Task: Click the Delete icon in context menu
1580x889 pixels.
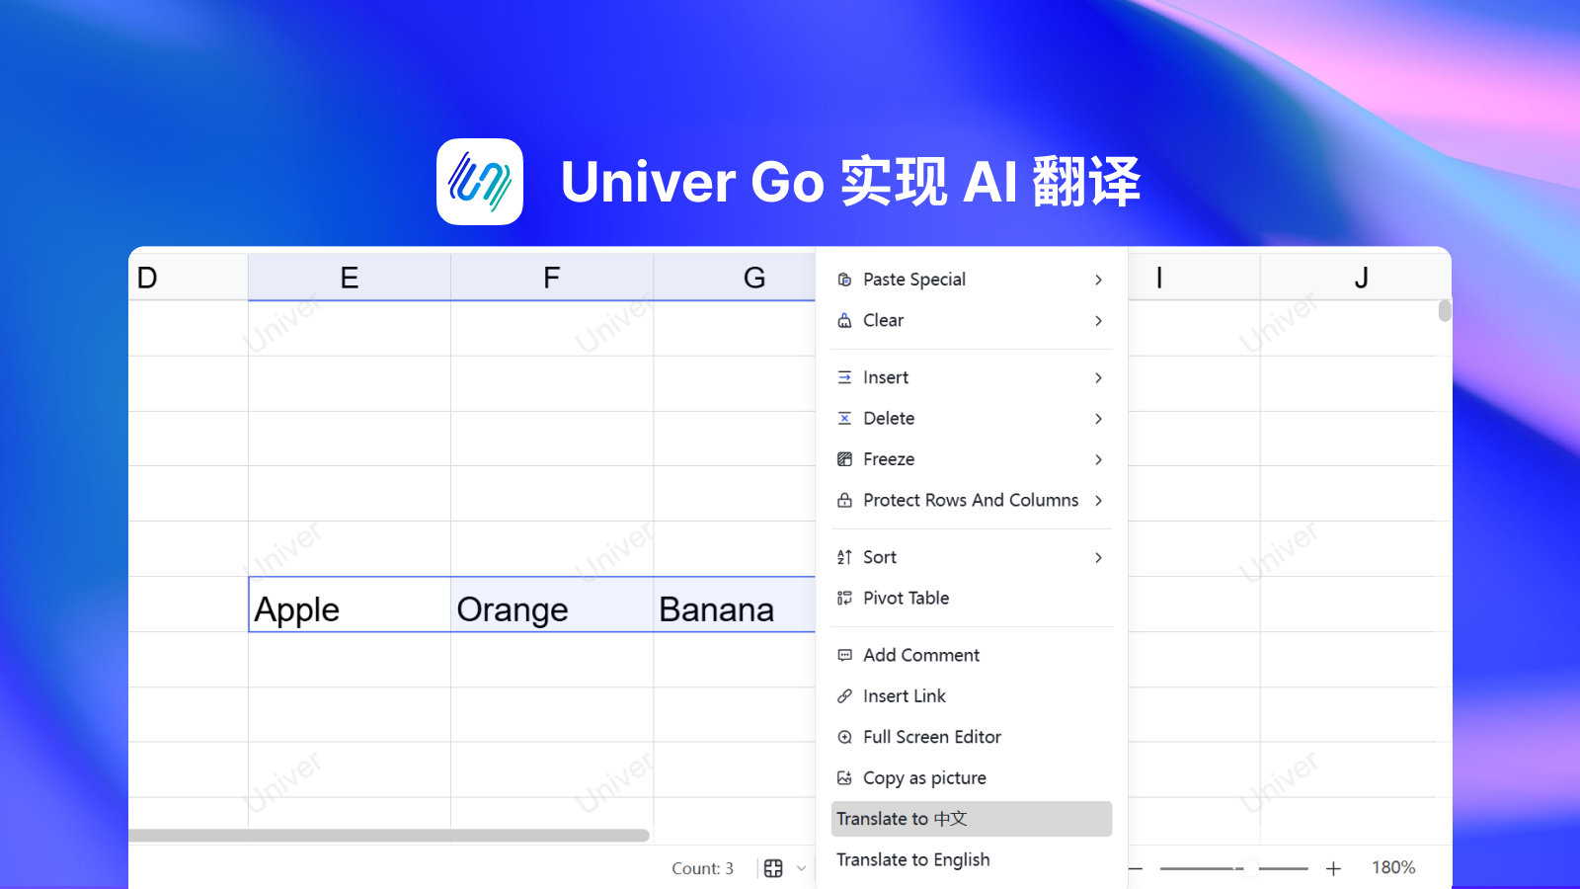Action: 844,418
